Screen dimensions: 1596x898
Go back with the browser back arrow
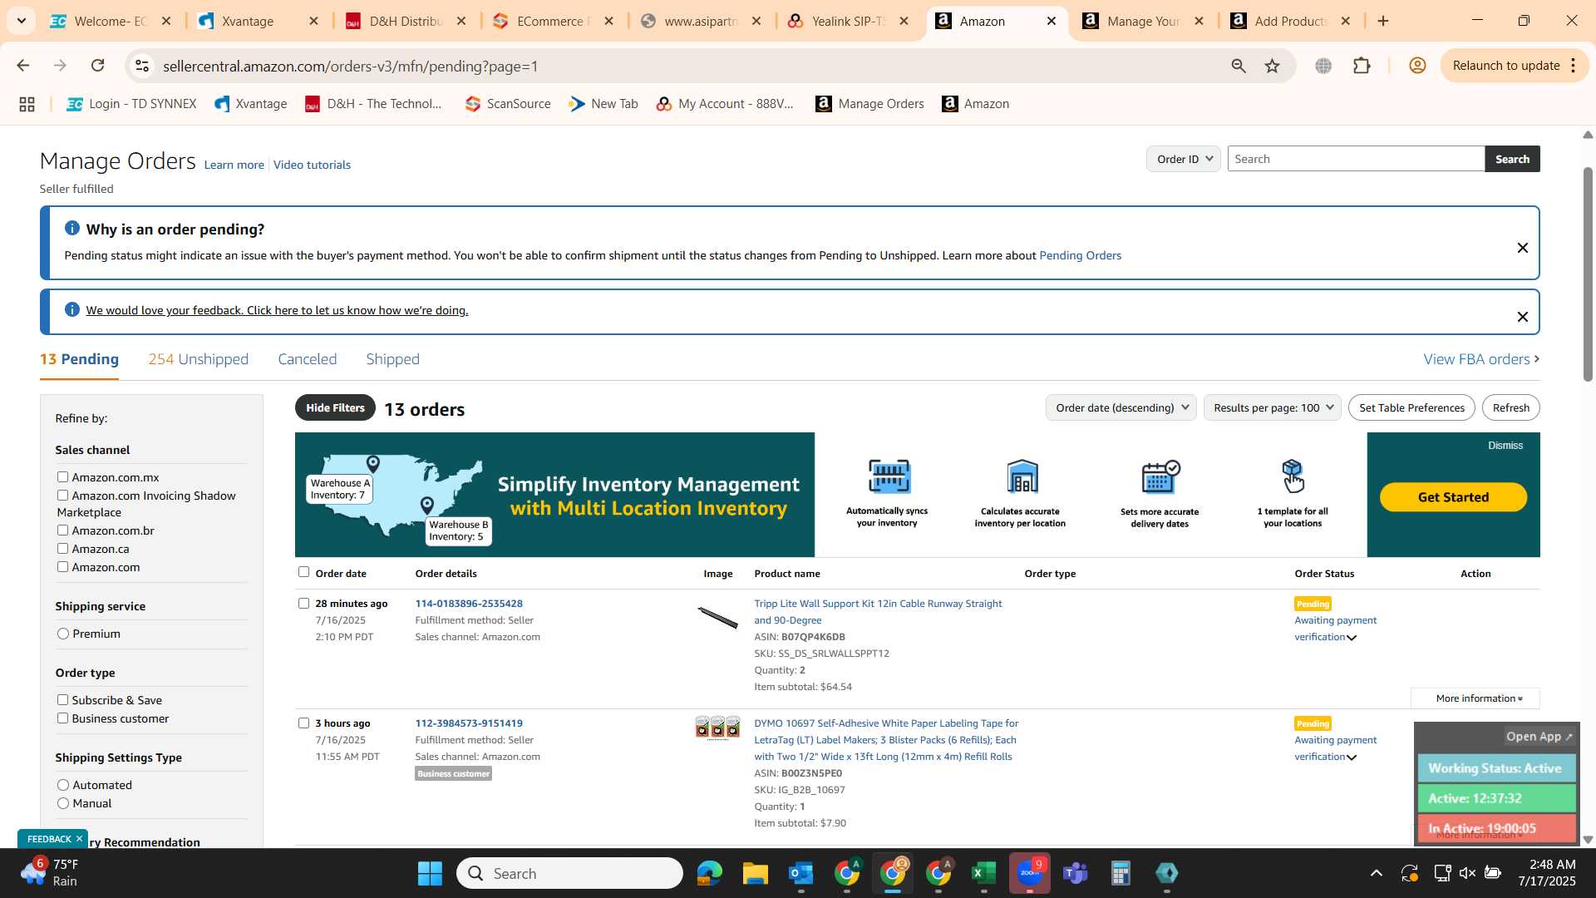[23, 66]
